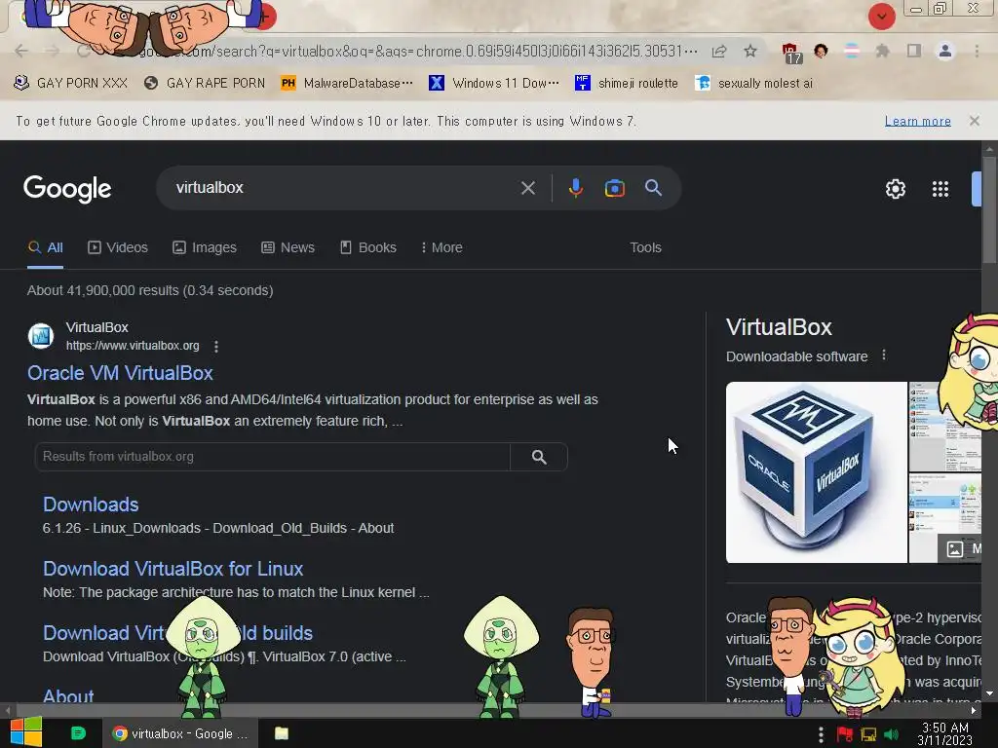Show hidden system tray icons
Screen dimensions: 998x748
(821, 734)
